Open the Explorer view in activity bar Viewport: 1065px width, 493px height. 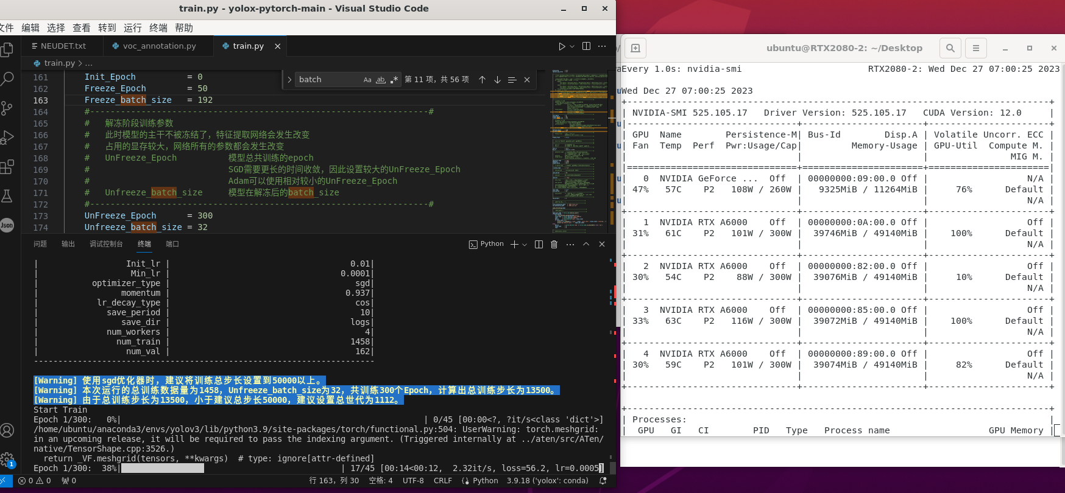click(x=7, y=50)
